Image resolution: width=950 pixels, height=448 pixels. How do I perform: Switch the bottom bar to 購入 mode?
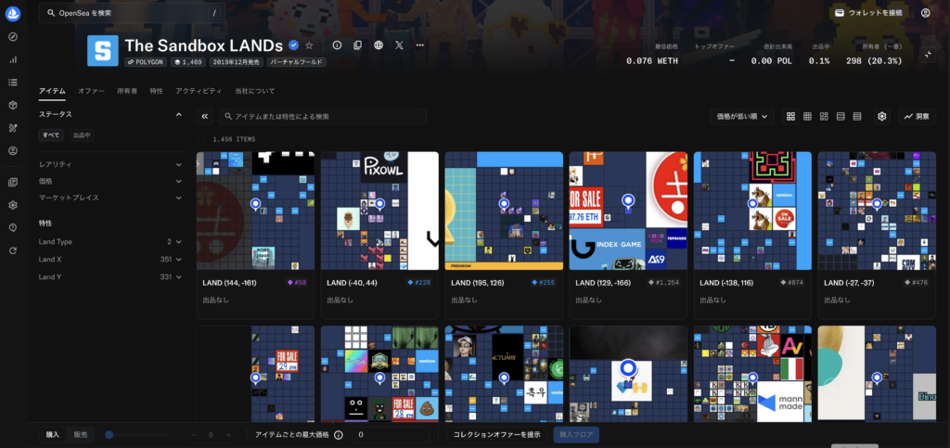pos(53,435)
